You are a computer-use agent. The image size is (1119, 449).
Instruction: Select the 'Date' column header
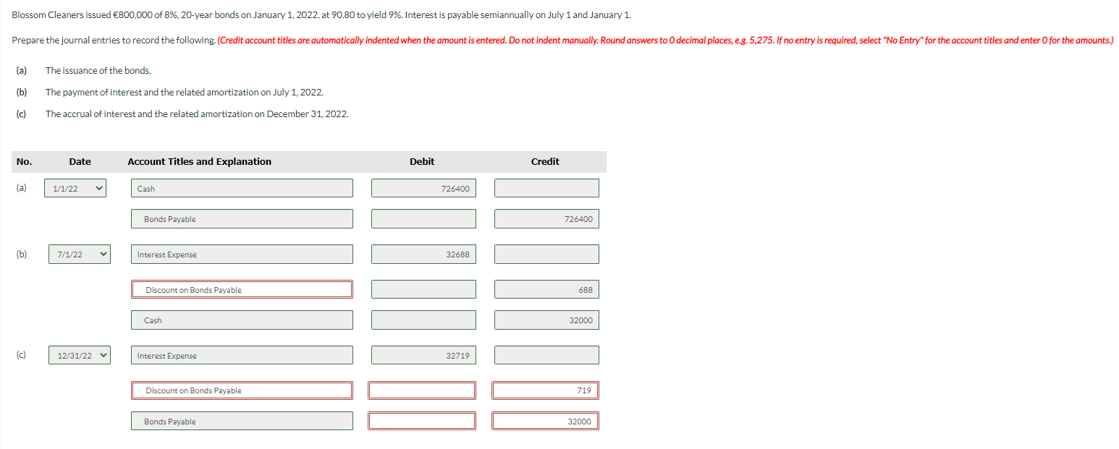(x=80, y=162)
